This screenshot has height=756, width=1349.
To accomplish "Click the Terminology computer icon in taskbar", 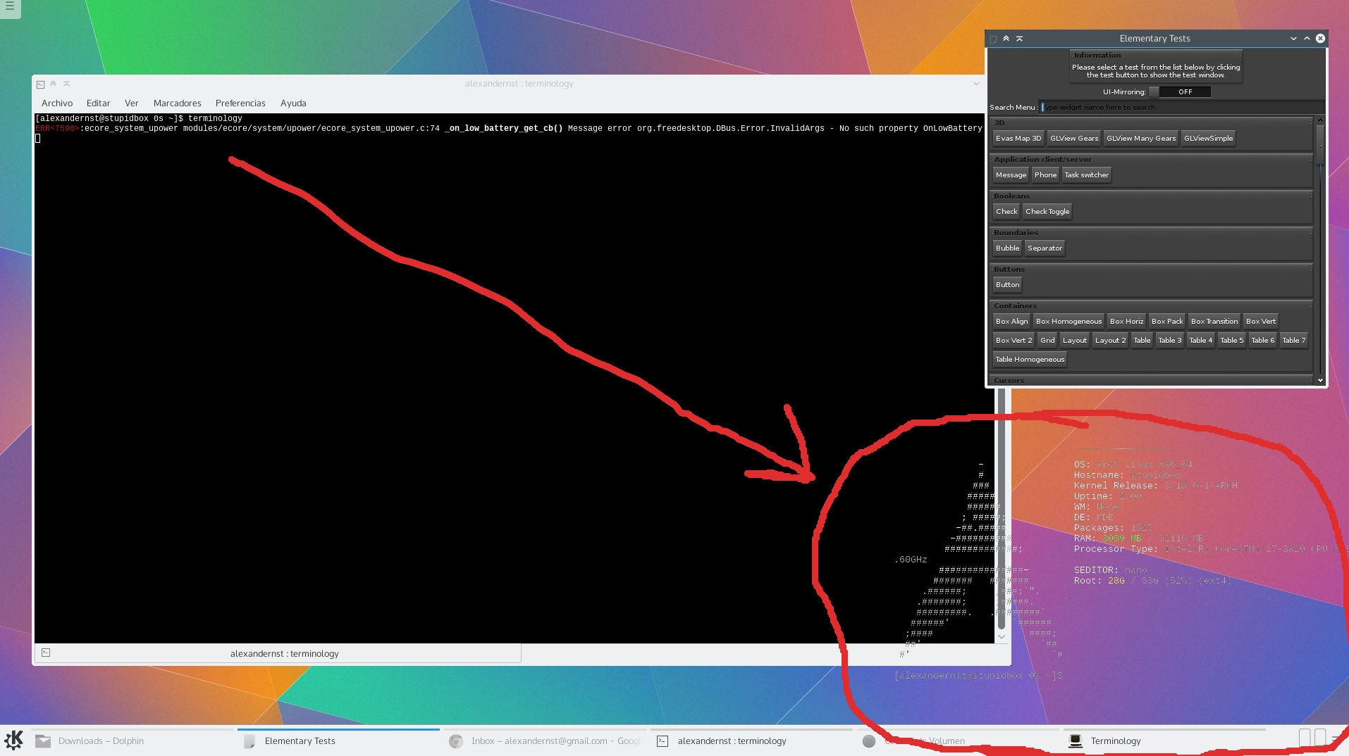I will (x=1076, y=741).
